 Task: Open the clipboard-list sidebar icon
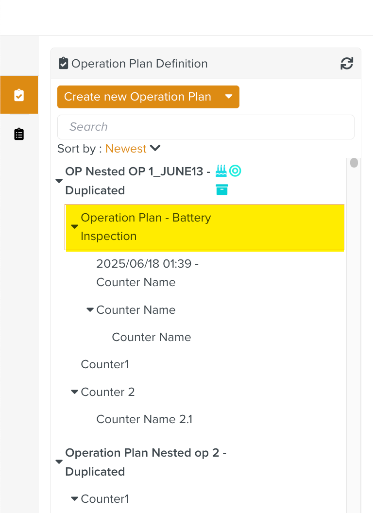[19, 134]
